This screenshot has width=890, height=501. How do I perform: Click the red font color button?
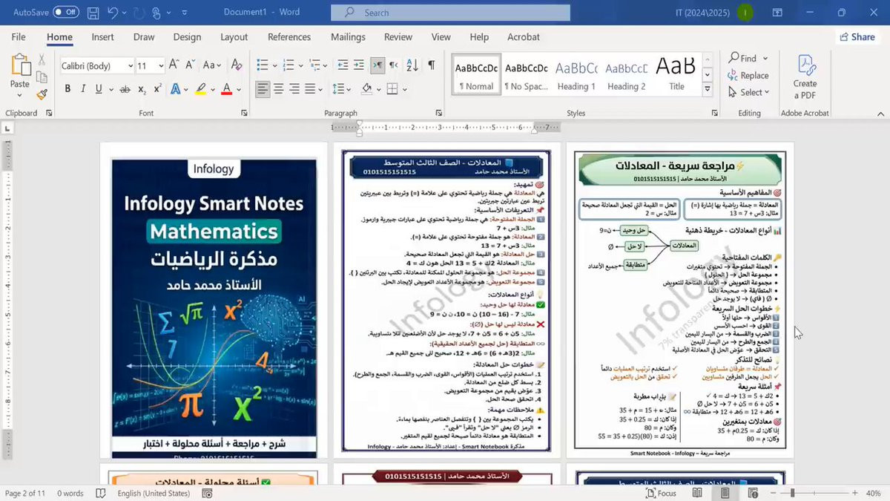pyautogui.click(x=227, y=89)
